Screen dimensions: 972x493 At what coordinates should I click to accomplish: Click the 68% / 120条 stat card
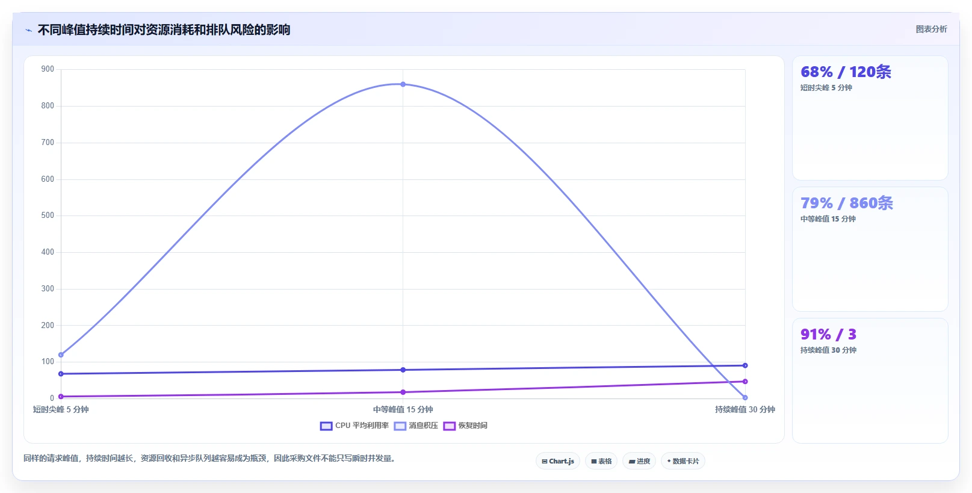pyautogui.click(x=870, y=118)
